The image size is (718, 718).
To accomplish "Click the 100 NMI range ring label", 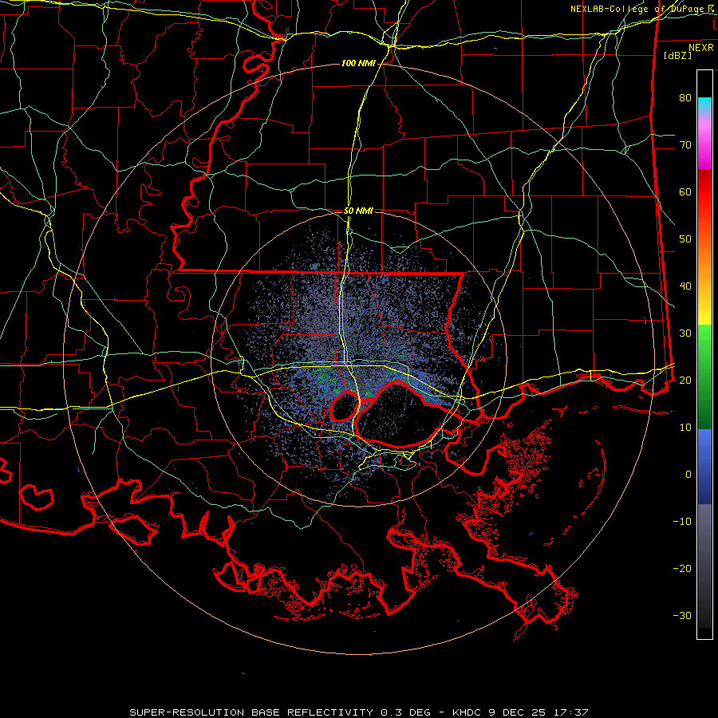I will tap(358, 63).
